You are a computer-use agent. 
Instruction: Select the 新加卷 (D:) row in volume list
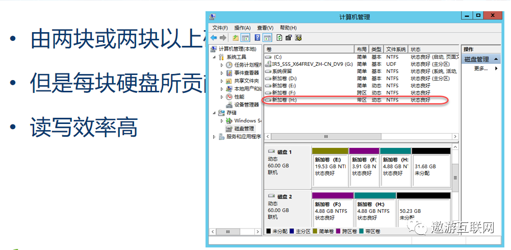tap(361, 78)
